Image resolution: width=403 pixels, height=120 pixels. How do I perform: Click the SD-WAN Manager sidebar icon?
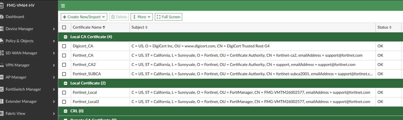[2, 53]
